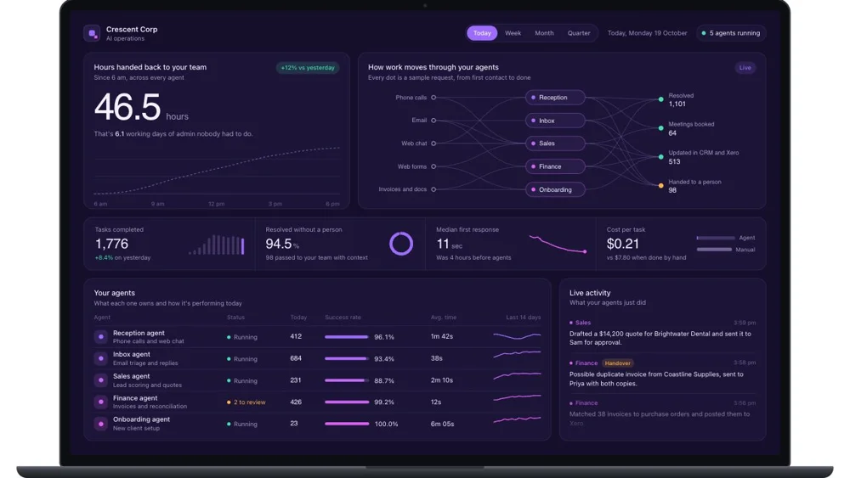Select the Onboarding node in flow diagram
This screenshot has width=850, height=478.
click(x=555, y=189)
